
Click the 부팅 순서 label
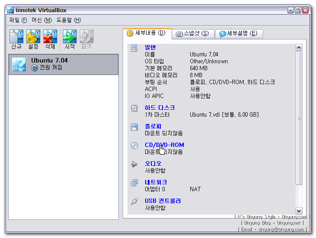(x=156, y=82)
